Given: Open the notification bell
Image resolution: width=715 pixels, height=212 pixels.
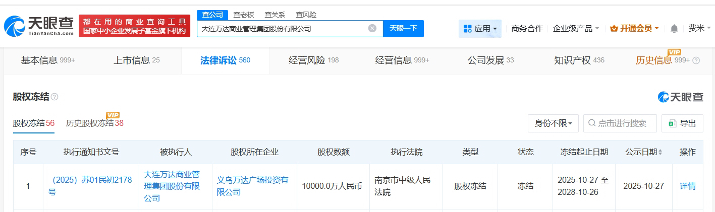Looking at the screenshot, I should coord(674,29).
